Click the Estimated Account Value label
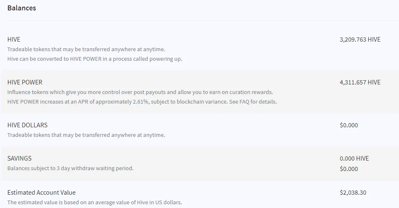Image resolution: width=399 pixels, height=208 pixels. [42, 193]
